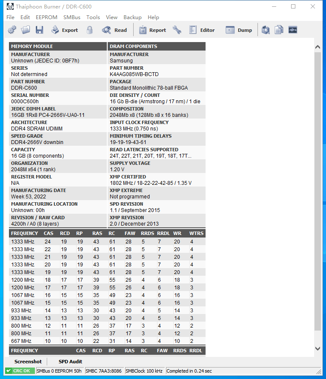This screenshot has height=379, width=326.
Task: Click the memory chip waveform icon
Action: point(293,30)
